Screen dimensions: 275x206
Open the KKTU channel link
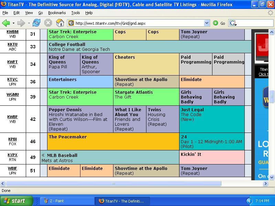[12, 44]
